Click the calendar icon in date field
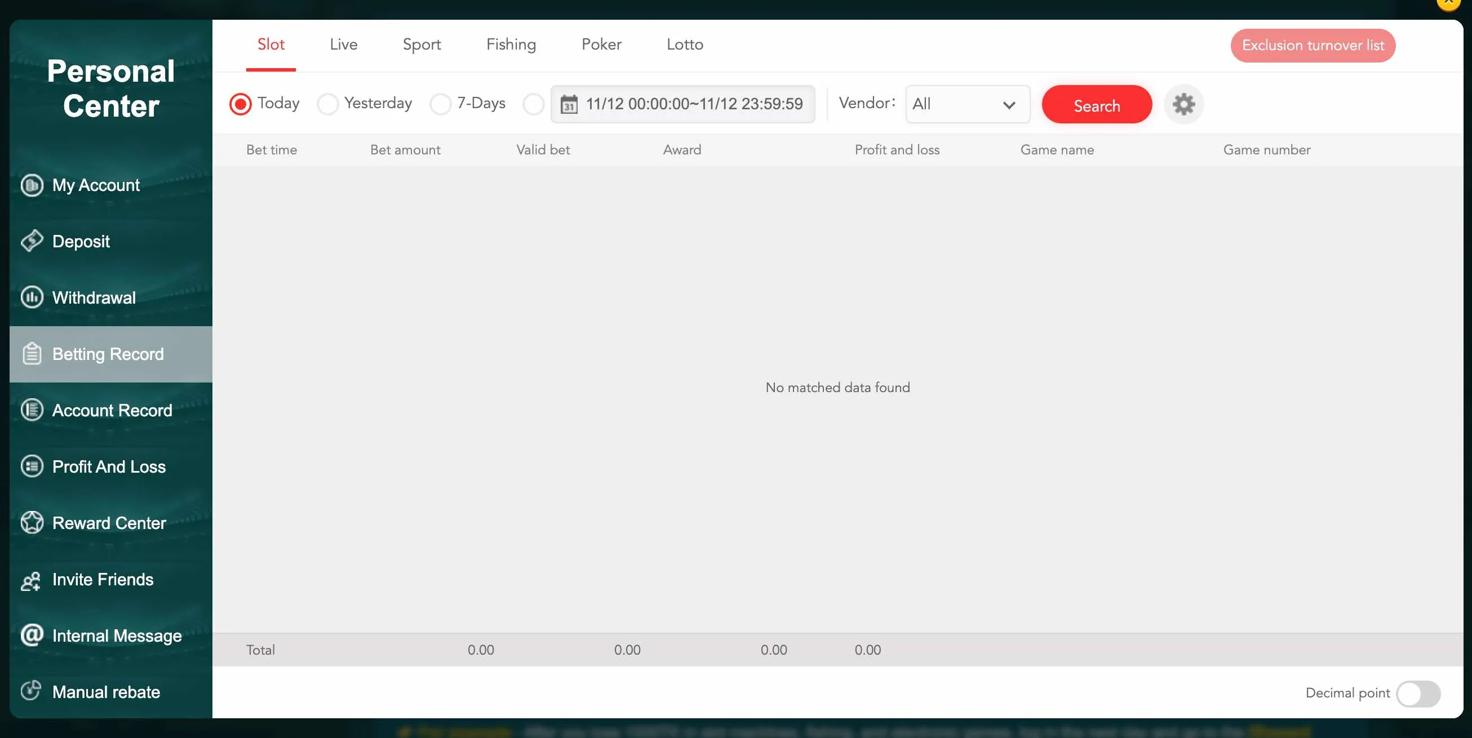The image size is (1472, 738). pyautogui.click(x=569, y=105)
